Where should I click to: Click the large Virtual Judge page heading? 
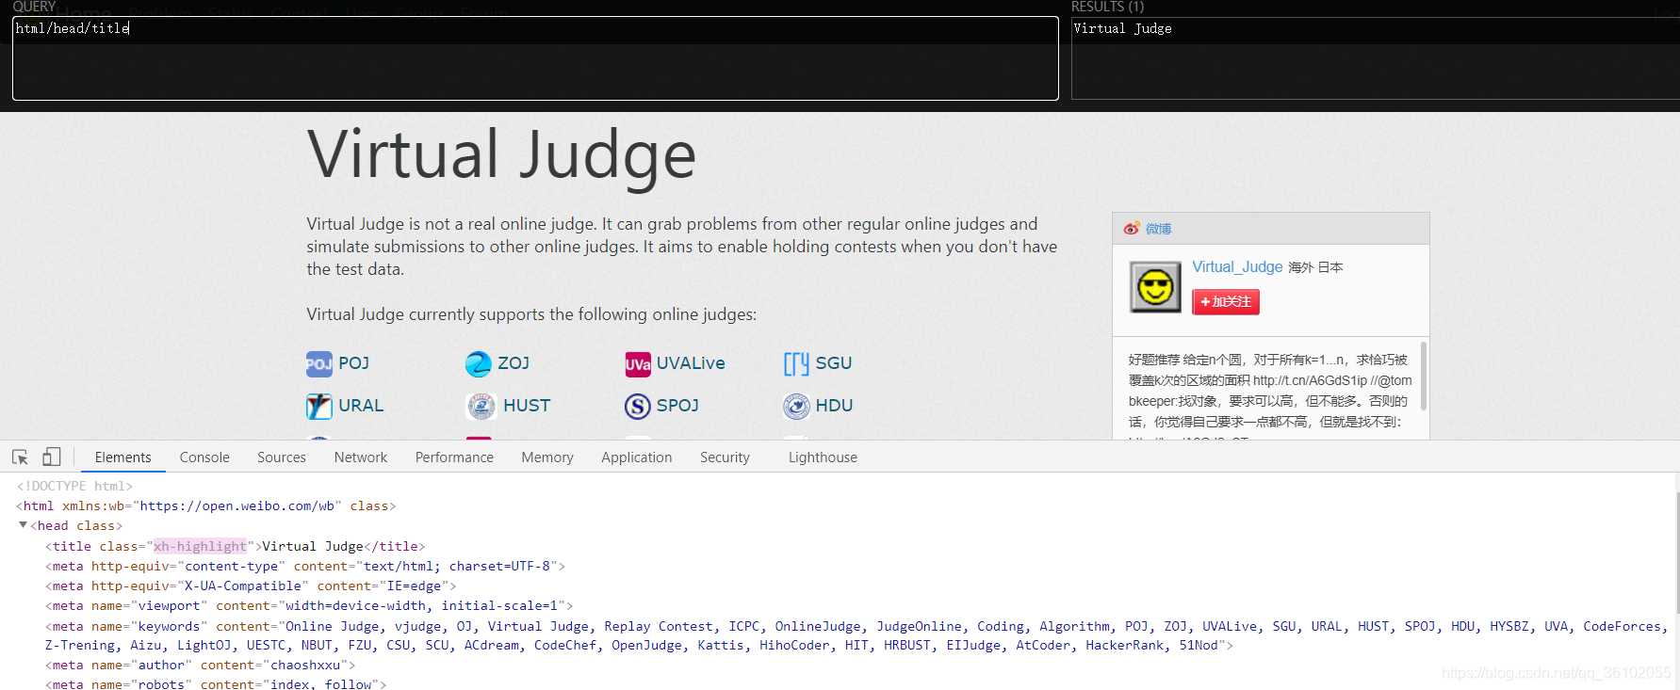(x=501, y=154)
